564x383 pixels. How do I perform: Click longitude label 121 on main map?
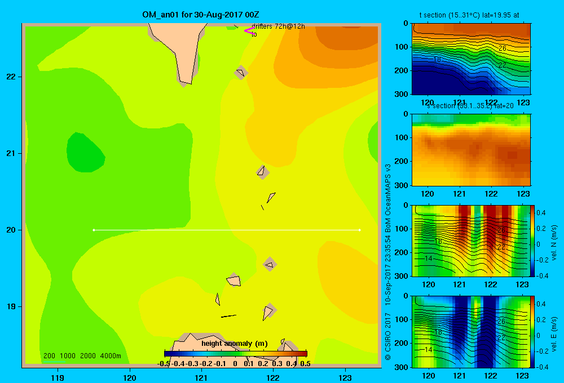click(x=201, y=377)
